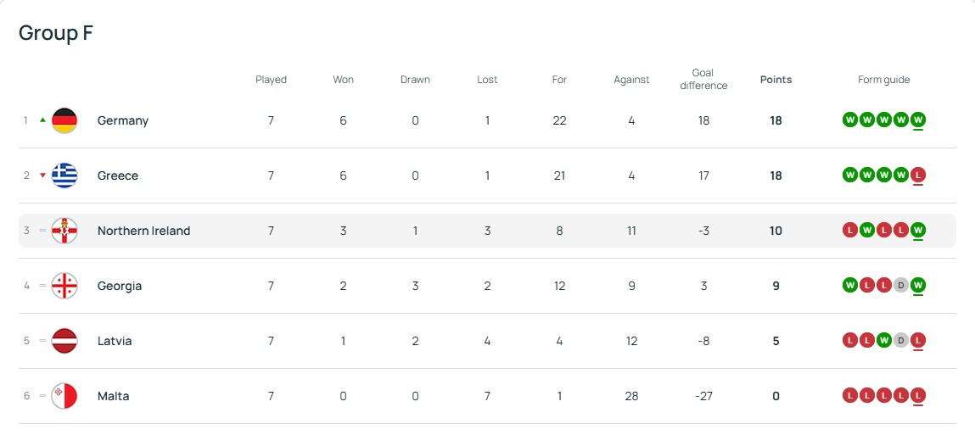Click the Group F heading
Image resolution: width=975 pixels, height=435 pixels.
tap(56, 33)
